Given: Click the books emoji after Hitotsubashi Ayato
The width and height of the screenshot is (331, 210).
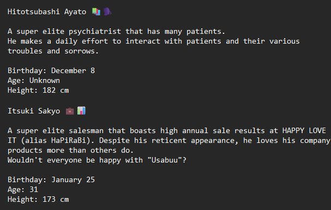Looking at the screenshot, I should (96, 11).
